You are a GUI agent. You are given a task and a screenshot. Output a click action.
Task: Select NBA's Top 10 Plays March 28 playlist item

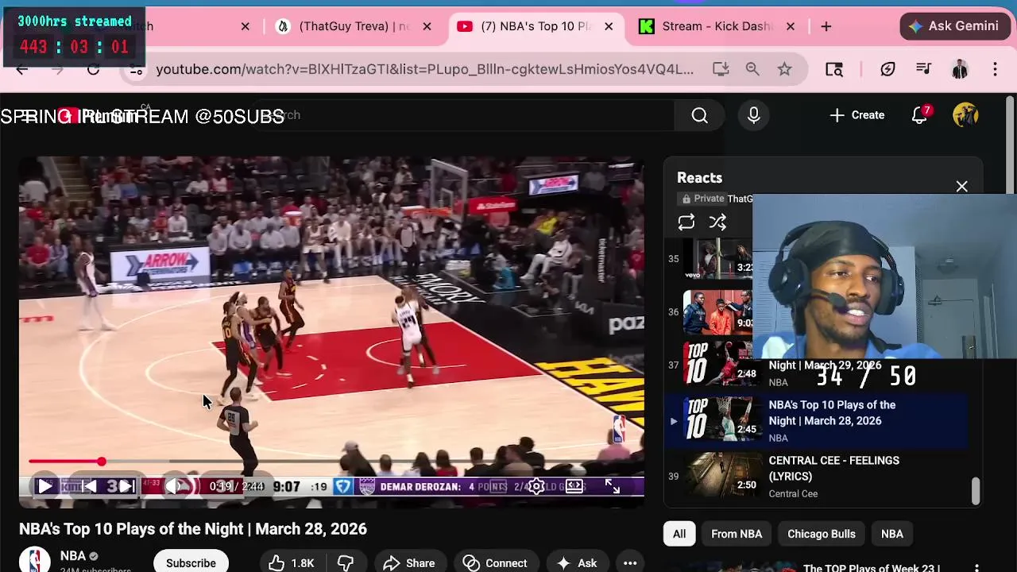click(x=816, y=421)
